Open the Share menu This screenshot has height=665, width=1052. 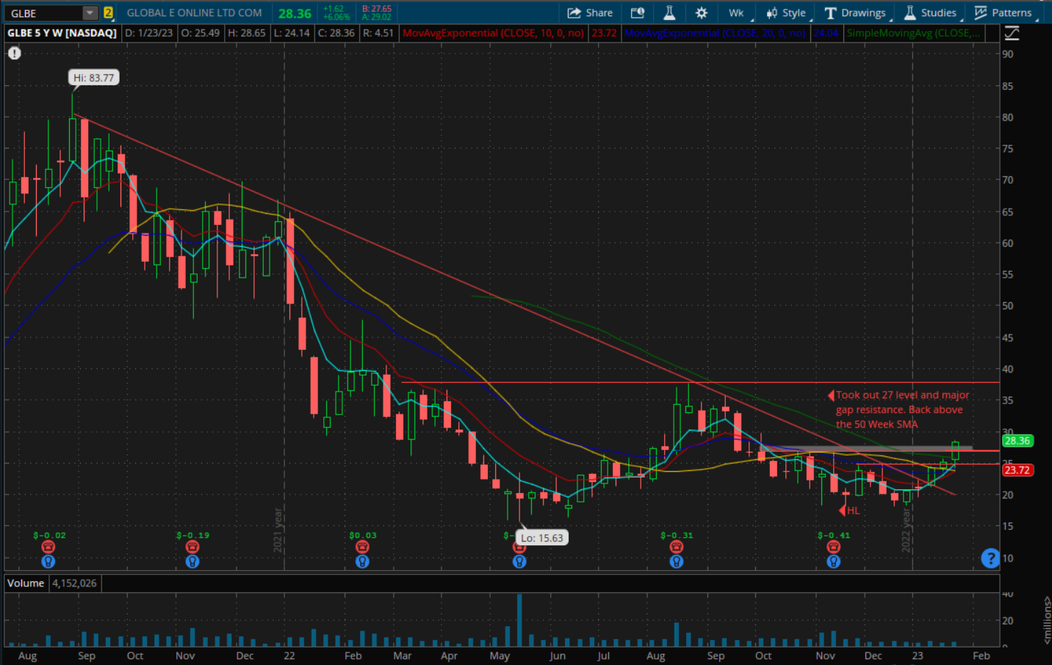(x=590, y=12)
